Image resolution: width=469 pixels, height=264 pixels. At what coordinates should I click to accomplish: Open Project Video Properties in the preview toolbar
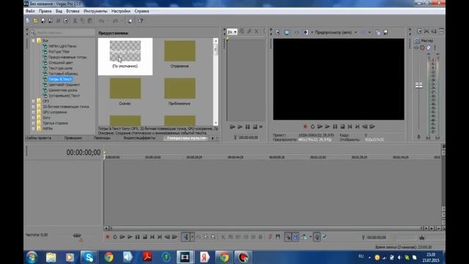[x=278, y=32]
